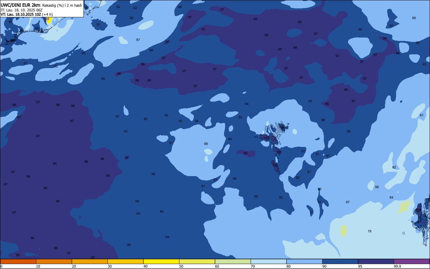The height and width of the screenshot is (269, 430).
Task: Select the 95–99.9 dark indigo legend swatch
Action: tap(376, 261)
